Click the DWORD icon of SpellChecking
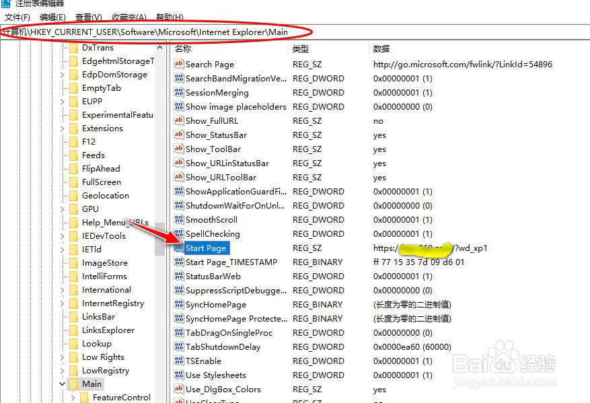Viewport: 590px width, 403px height. click(179, 233)
